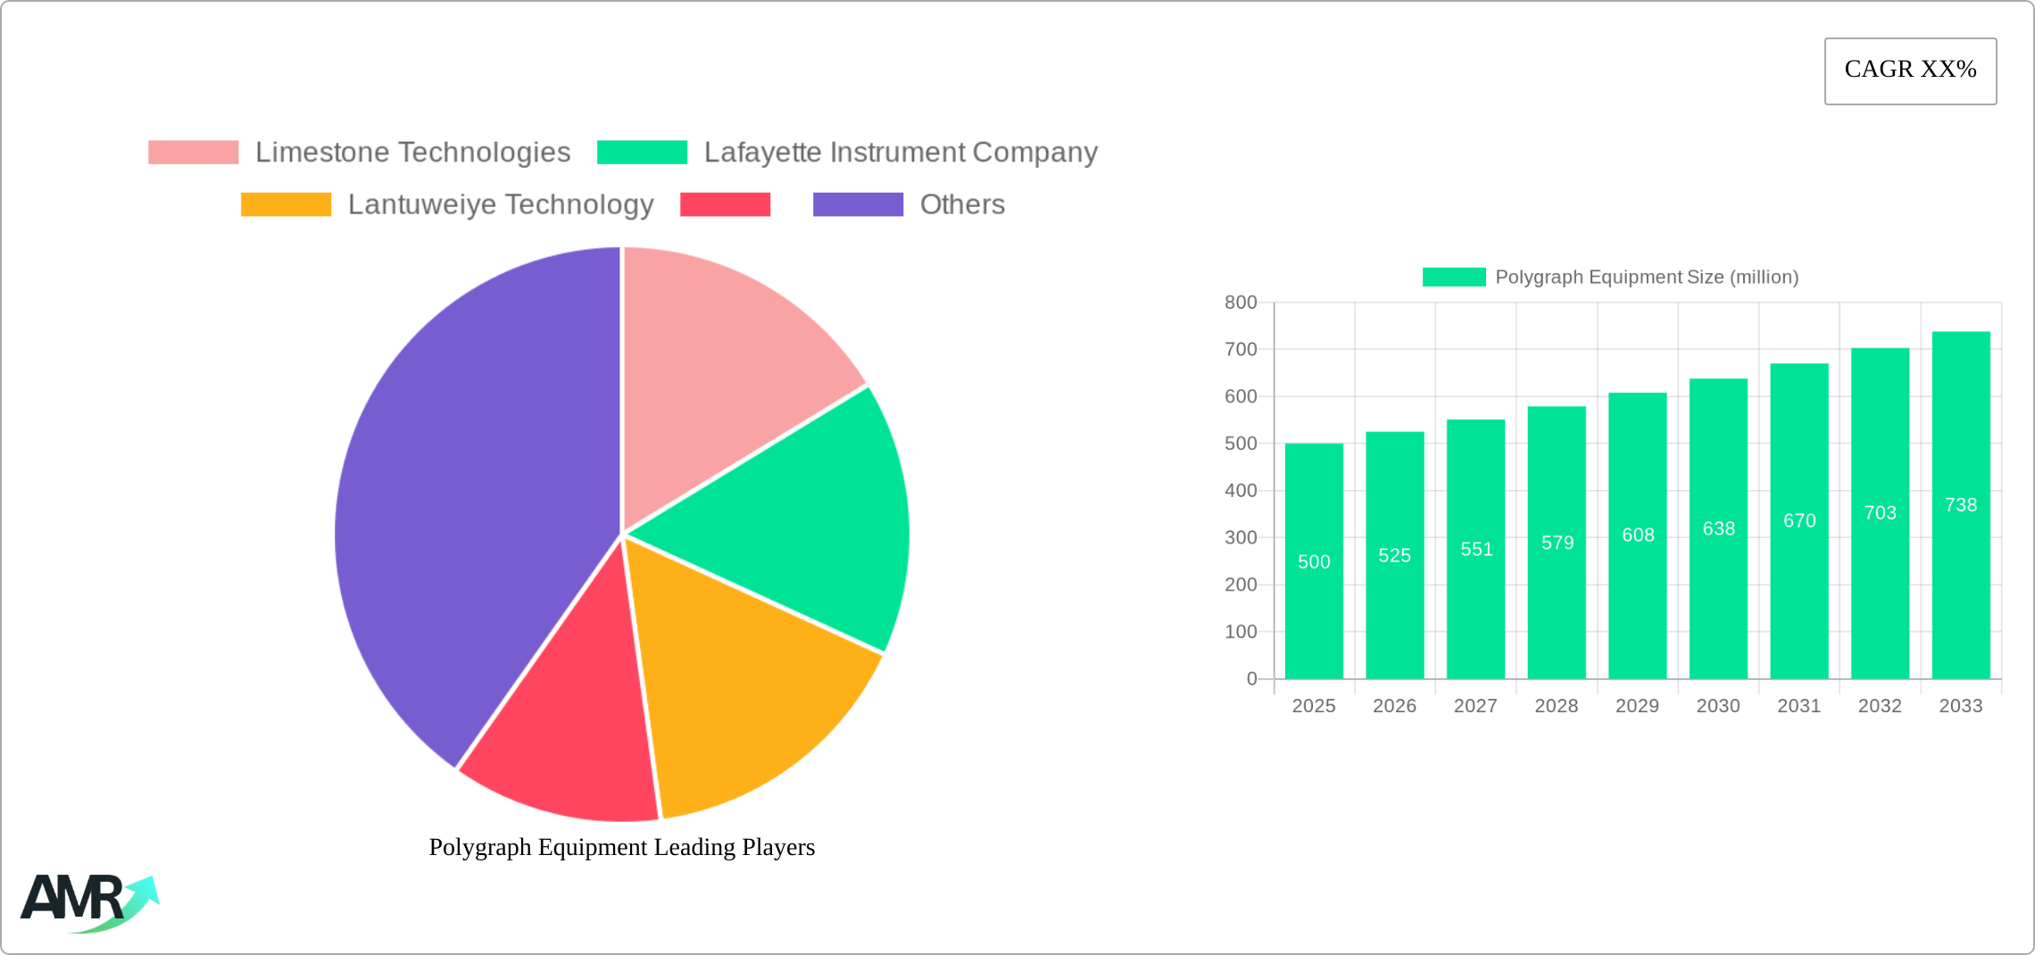Click the unlabeled red legend swatch
Image resolution: width=2035 pixels, height=955 pixels.
pos(725,204)
